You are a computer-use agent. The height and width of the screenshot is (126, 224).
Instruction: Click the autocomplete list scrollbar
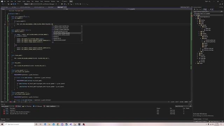(82, 33)
